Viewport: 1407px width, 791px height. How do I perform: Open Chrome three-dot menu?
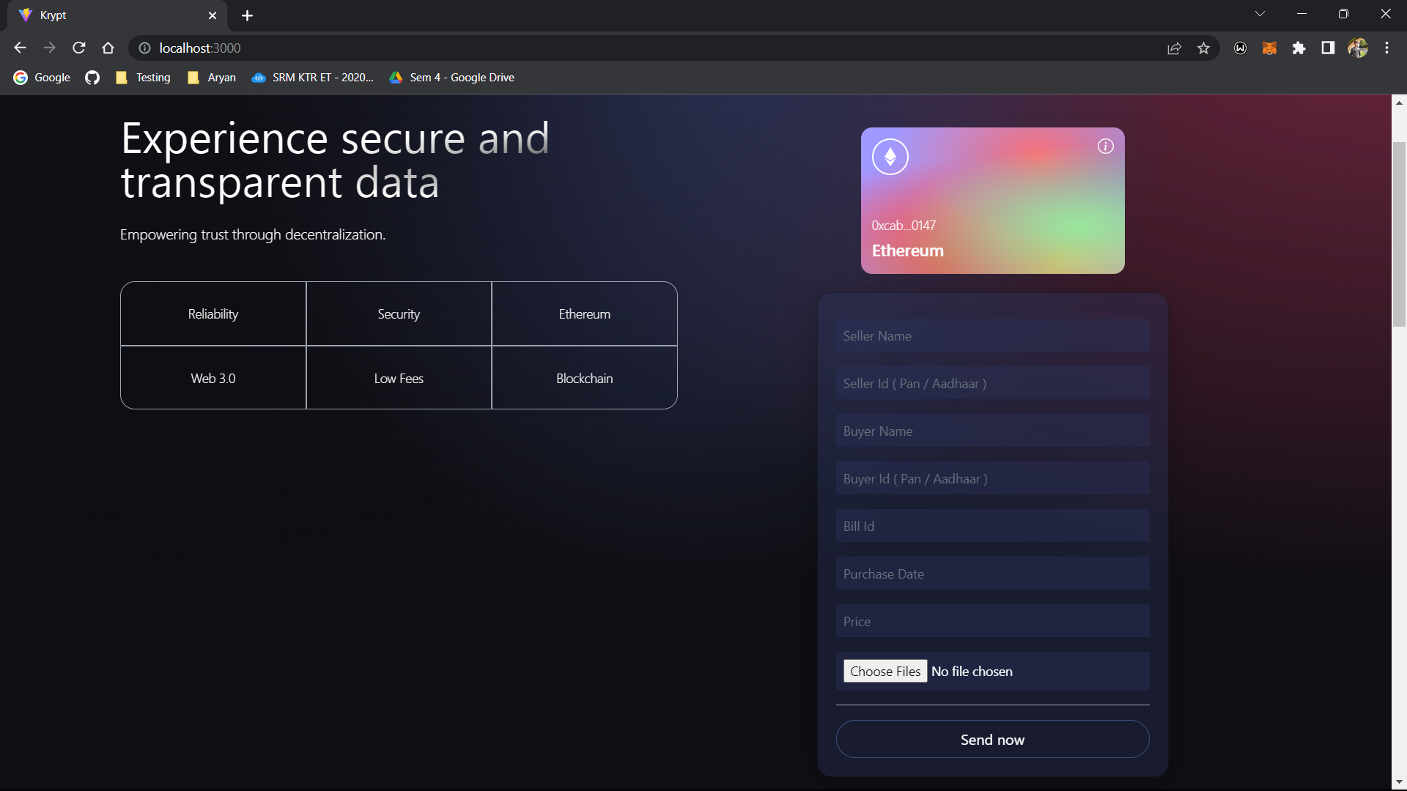(1386, 48)
